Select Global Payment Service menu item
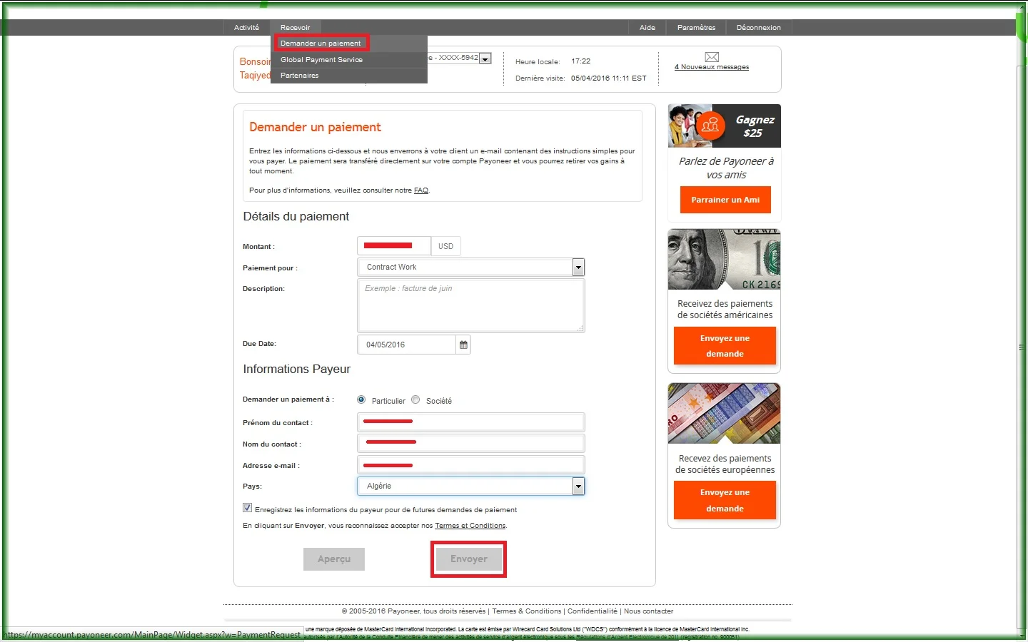 321,60
